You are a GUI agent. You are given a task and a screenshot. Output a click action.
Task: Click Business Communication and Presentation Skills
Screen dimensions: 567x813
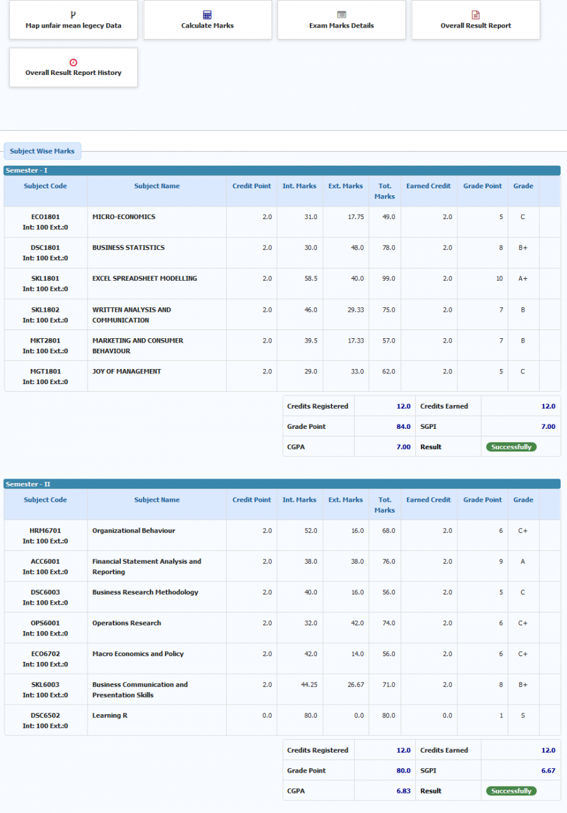click(x=140, y=690)
